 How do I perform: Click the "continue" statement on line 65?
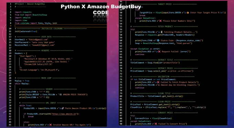[140, 54]
